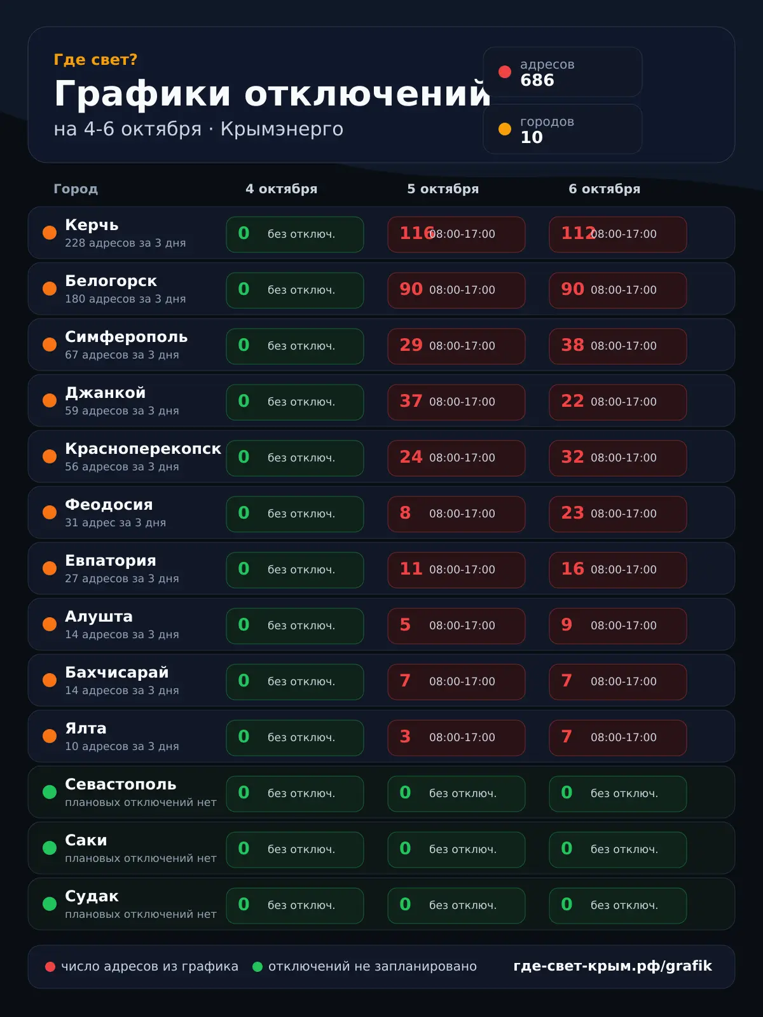This screenshot has height=1017, width=763.
Task: Click the green status dot beside Севастополь
Action: (x=50, y=792)
